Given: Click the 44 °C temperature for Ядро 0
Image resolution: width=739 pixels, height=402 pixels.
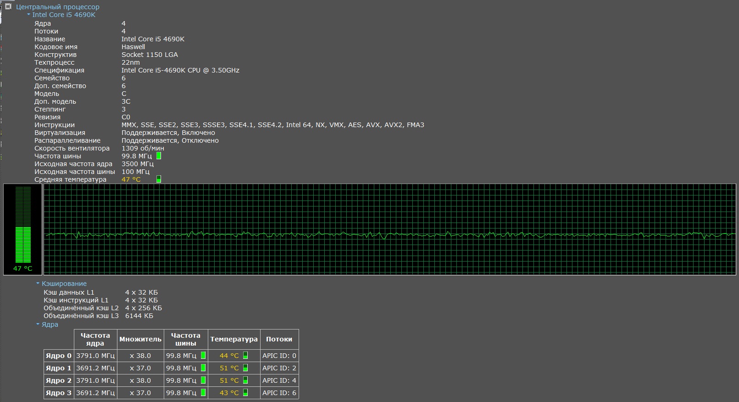Looking at the screenshot, I should (229, 356).
